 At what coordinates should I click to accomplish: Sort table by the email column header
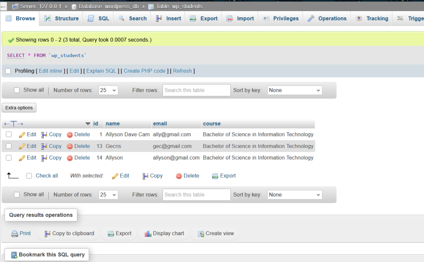(x=160, y=124)
